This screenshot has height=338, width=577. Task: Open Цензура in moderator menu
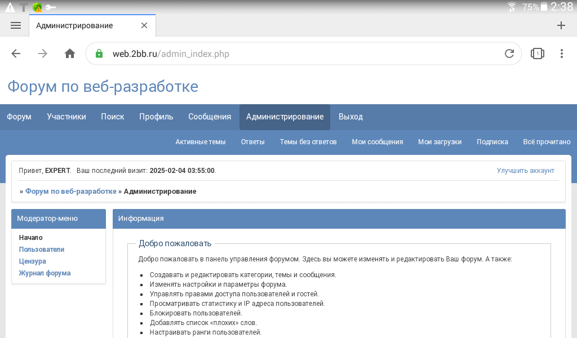click(x=32, y=261)
